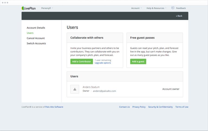Screen dimensions: 208x131
Task: Visit the Palo Alto Software link
Action: (54, 107)
